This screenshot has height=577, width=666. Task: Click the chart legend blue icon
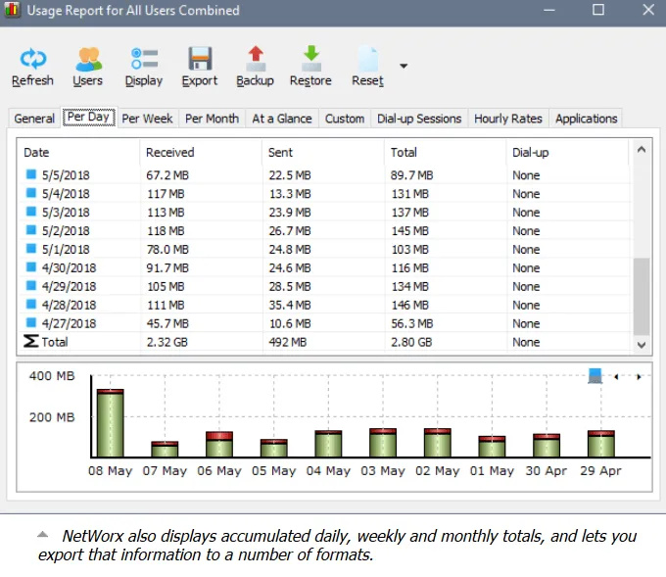point(595,375)
